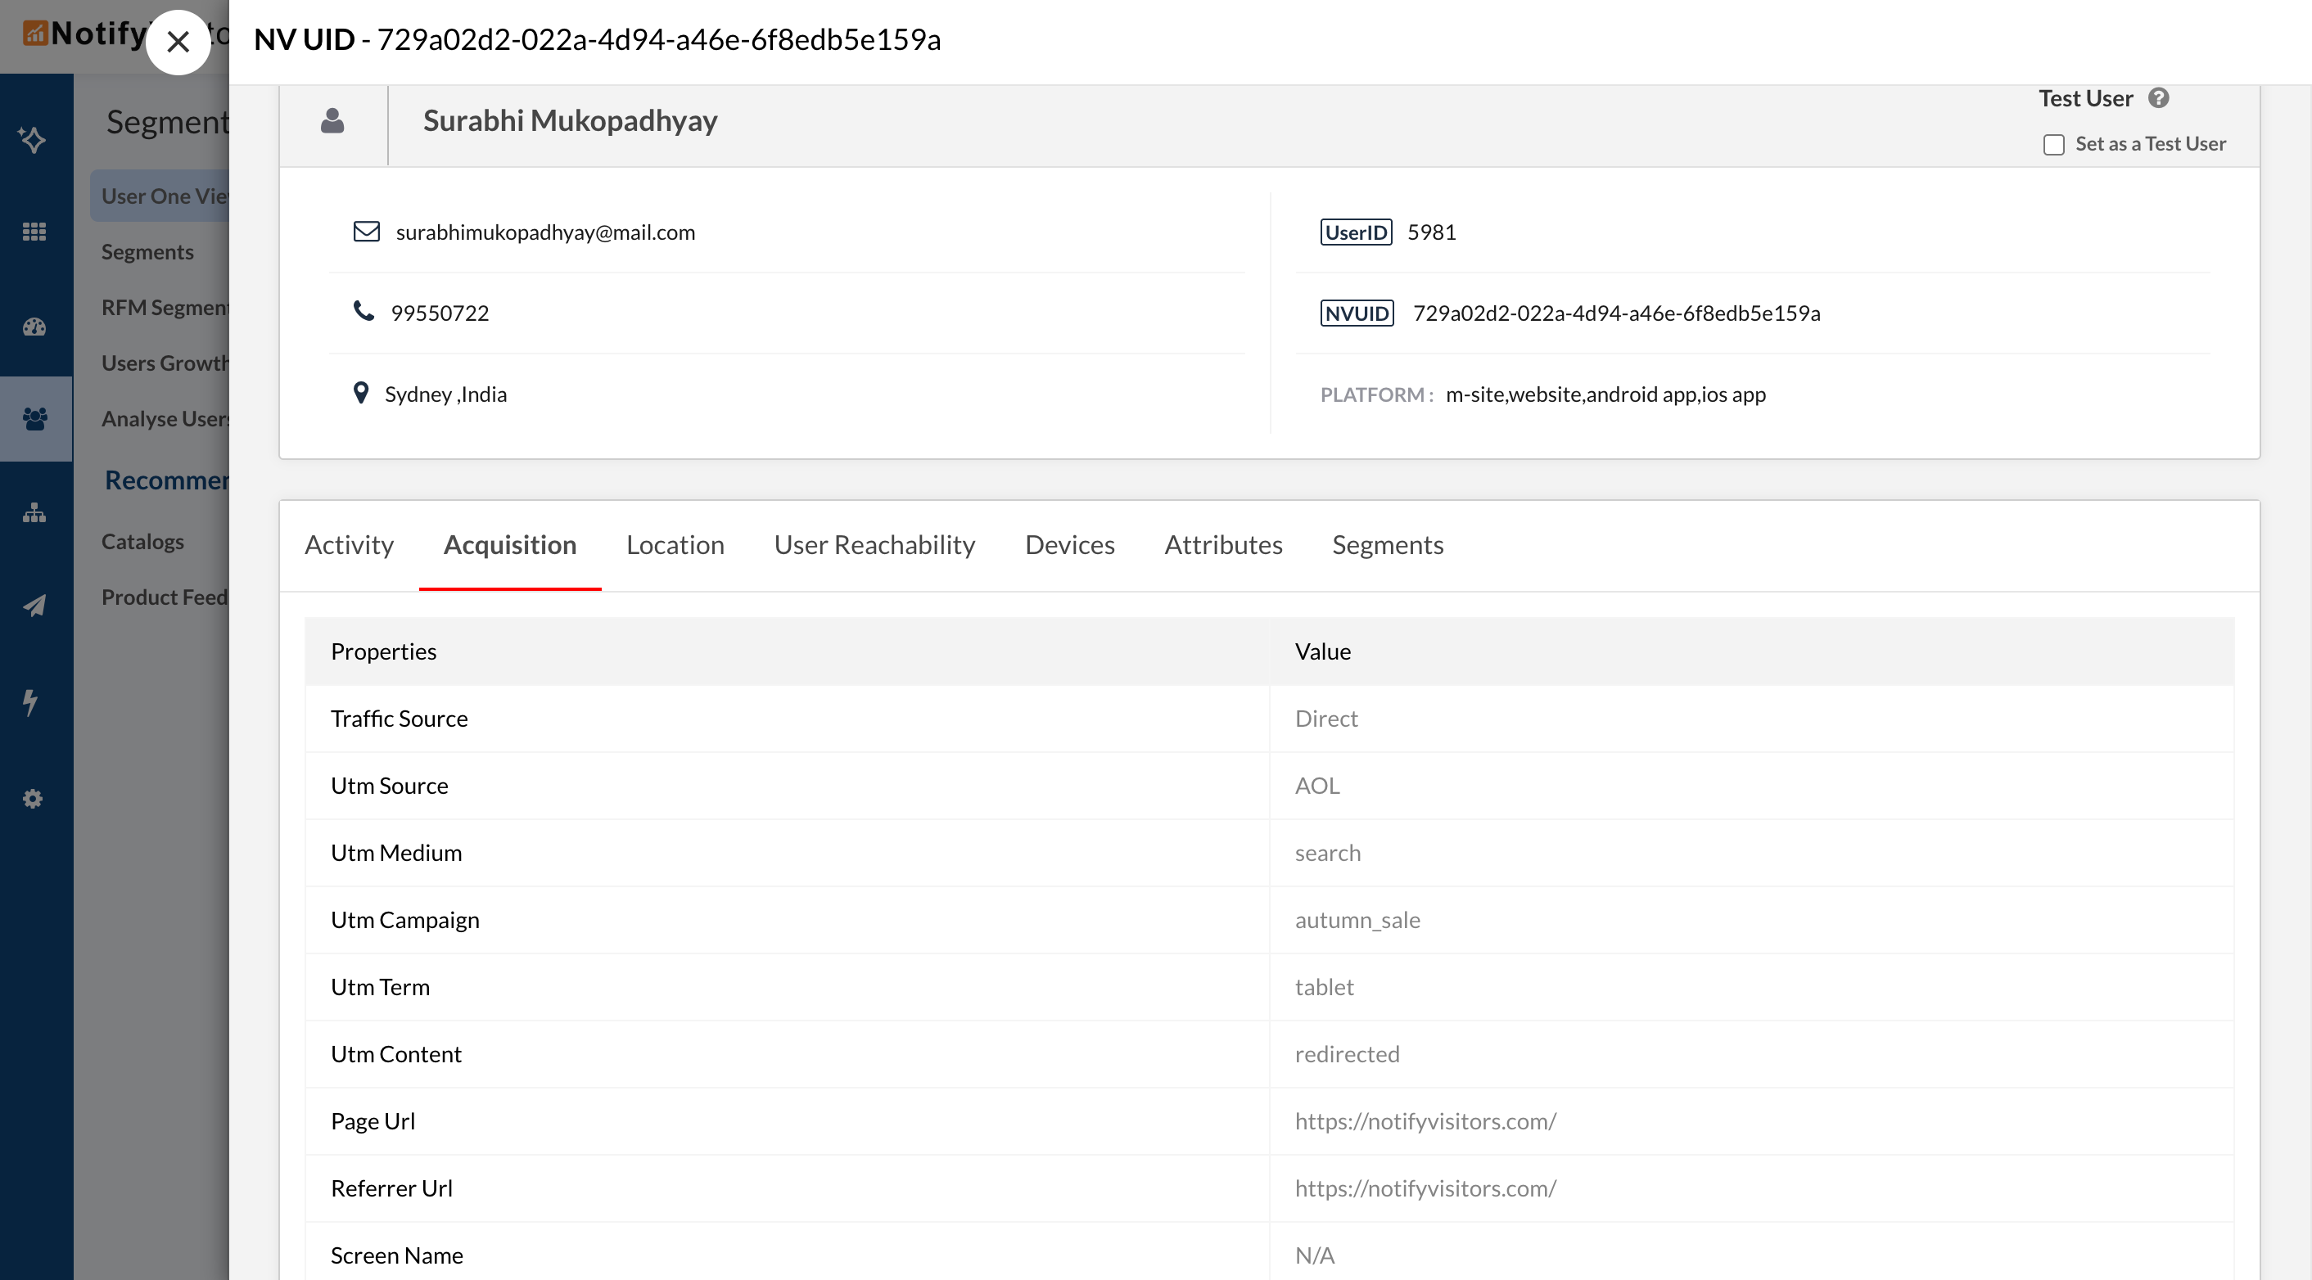This screenshot has height=1280, width=2312.
Task: Switch to the Location tab
Action: pyautogui.click(x=675, y=544)
